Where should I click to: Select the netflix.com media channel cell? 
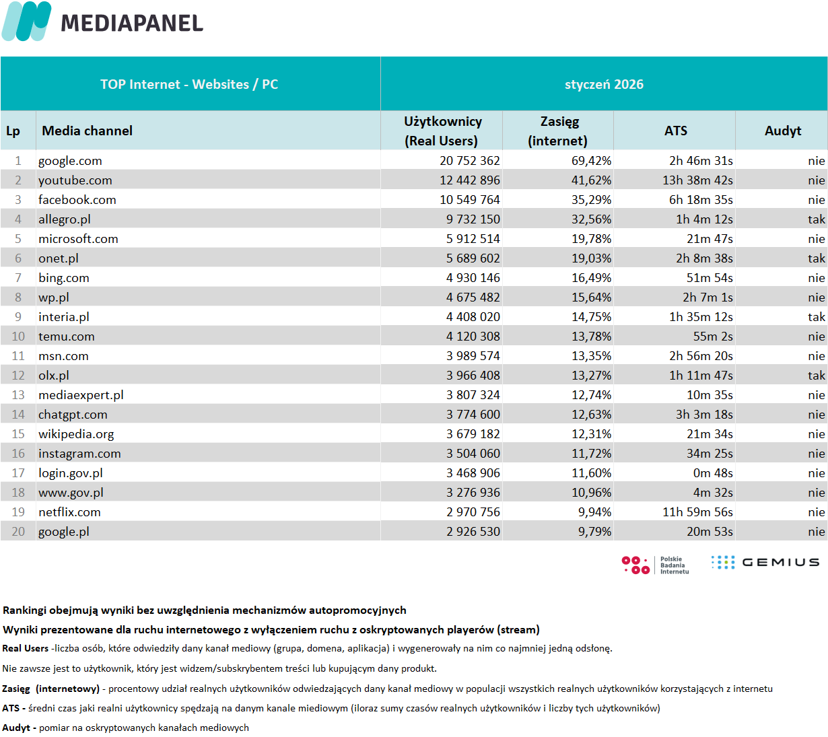pyautogui.click(x=69, y=512)
